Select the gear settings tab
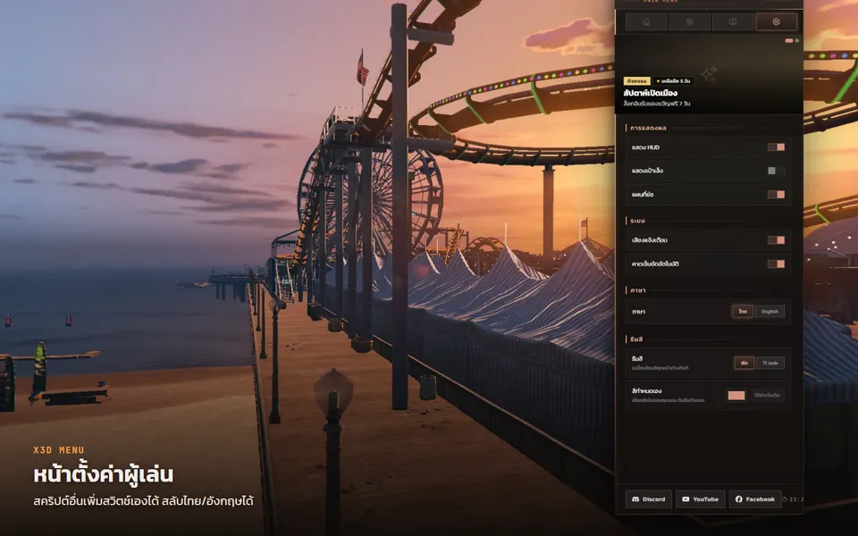The image size is (858, 536). 776,21
